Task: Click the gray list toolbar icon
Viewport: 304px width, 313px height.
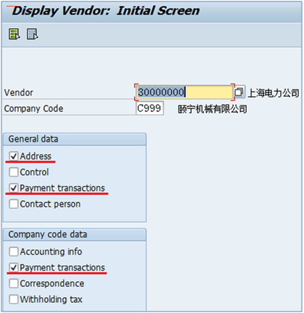Action: (x=33, y=34)
